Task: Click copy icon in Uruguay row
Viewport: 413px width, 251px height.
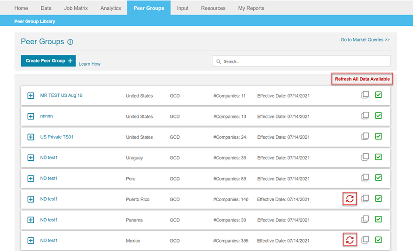Action: pos(365,157)
